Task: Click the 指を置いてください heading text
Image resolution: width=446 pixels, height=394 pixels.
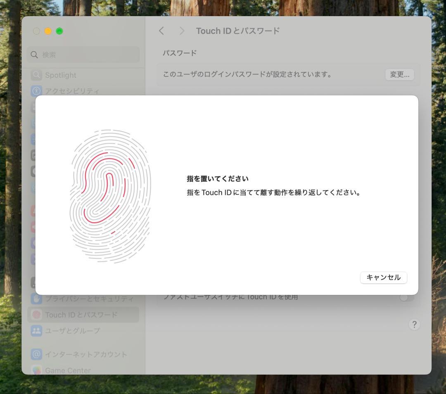Action: tap(218, 179)
